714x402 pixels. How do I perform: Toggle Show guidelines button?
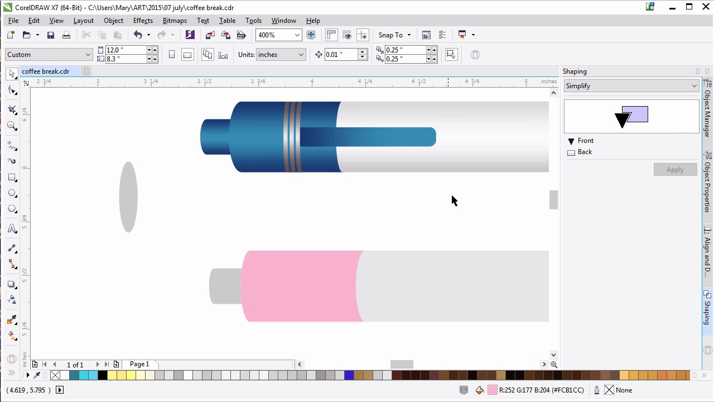(363, 35)
